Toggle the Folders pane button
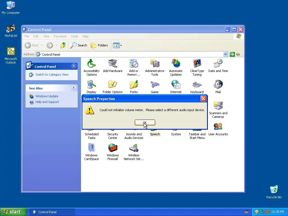 99,45
